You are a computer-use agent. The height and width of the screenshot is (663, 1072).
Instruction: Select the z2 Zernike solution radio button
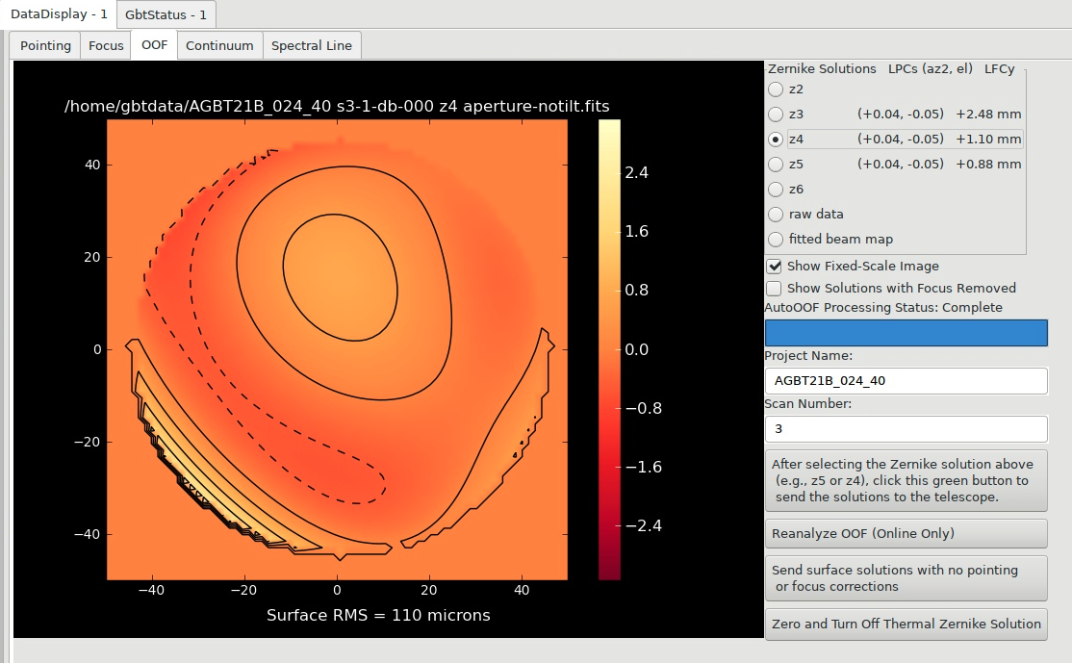[776, 89]
